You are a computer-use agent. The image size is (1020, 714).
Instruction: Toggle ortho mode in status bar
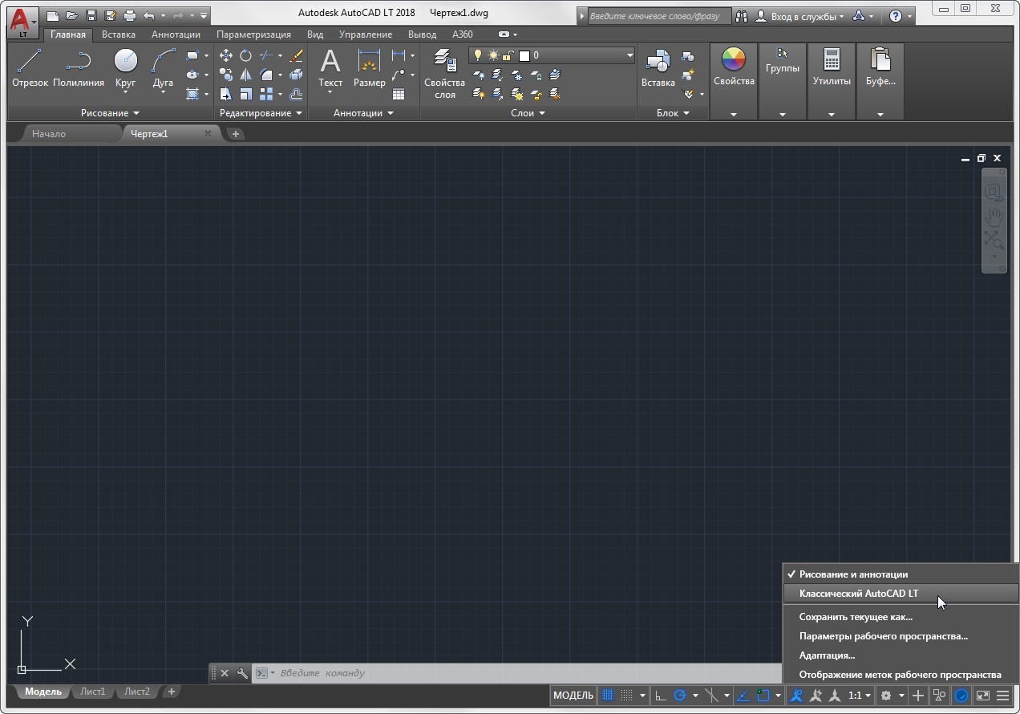point(660,696)
